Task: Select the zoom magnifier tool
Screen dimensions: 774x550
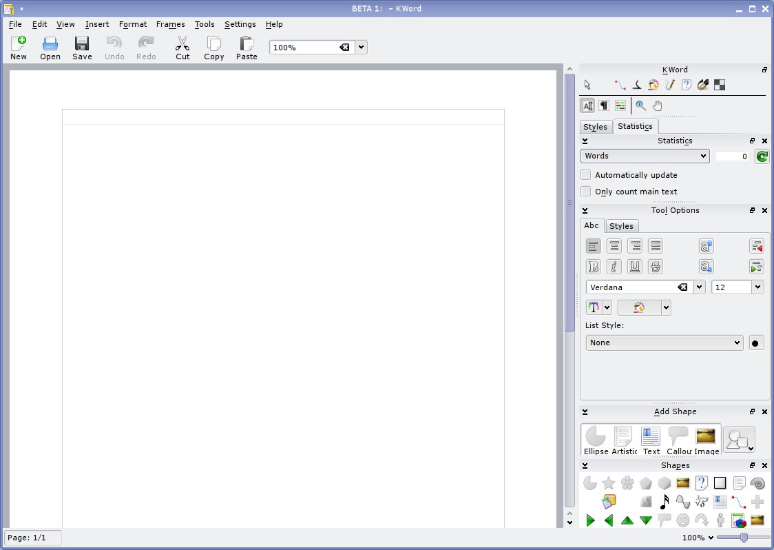Action: click(640, 105)
